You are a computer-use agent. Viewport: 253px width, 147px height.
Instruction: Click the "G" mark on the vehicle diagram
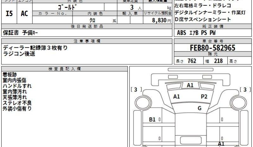click(x=200, y=108)
